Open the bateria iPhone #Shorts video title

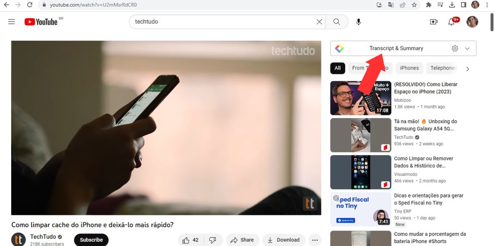[430, 238]
